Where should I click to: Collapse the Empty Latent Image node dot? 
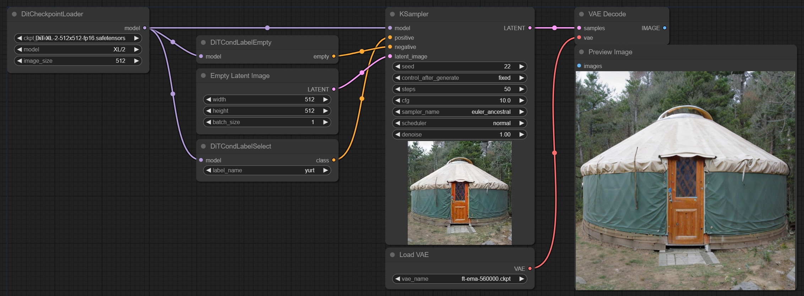[203, 76]
